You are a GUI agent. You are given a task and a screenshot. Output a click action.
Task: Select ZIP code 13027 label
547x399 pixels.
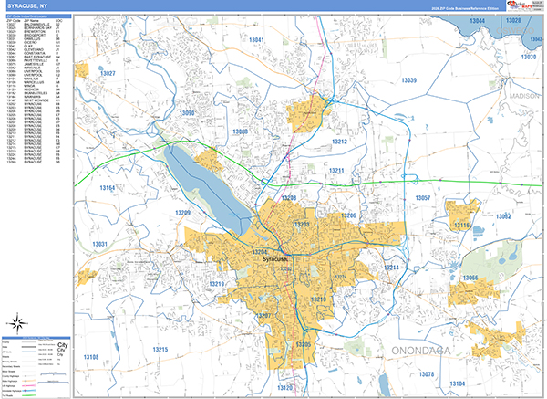[x=108, y=72]
